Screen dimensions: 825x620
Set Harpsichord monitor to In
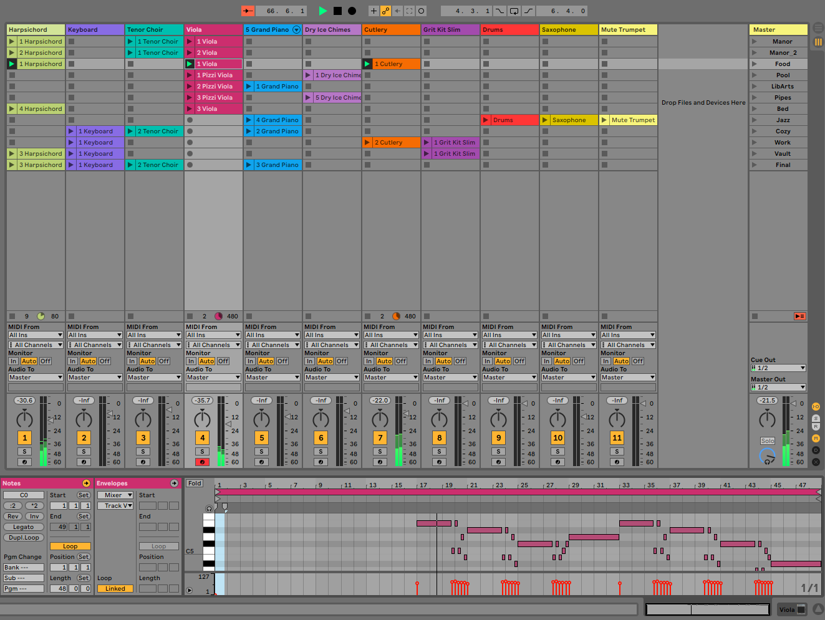(x=13, y=361)
